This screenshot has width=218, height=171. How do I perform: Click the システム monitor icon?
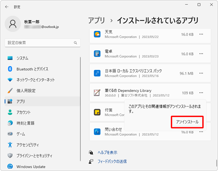(x=10, y=58)
